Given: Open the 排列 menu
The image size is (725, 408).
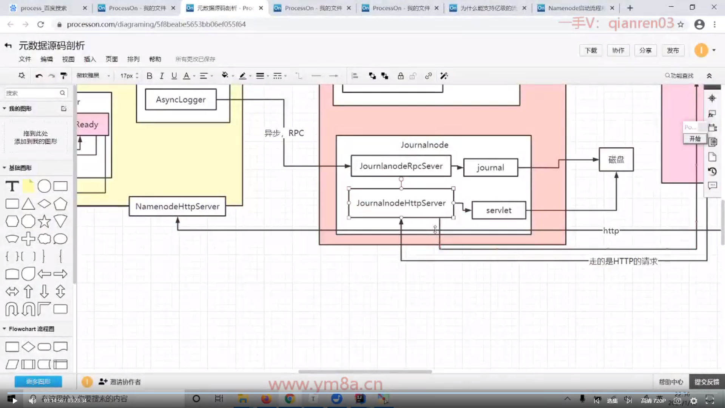Looking at the screenshot, I should (x=133, y=59).
